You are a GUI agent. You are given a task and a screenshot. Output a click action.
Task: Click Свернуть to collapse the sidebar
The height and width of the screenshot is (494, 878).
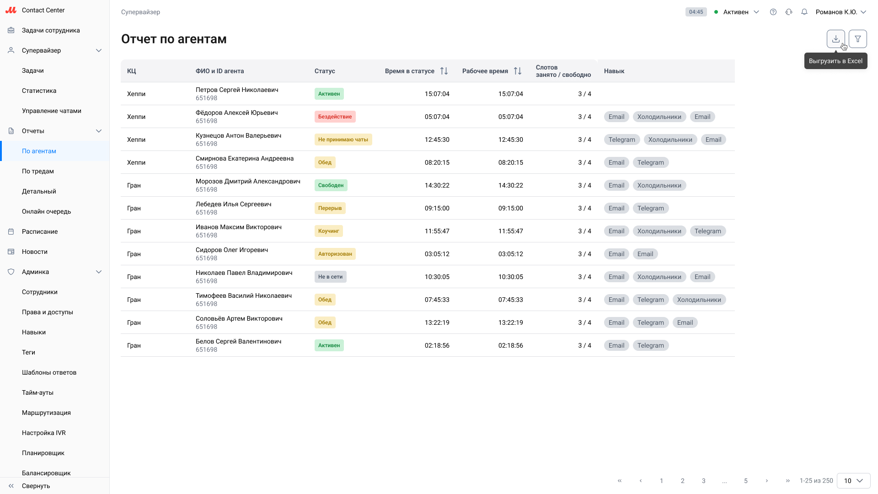click(36, 486)
